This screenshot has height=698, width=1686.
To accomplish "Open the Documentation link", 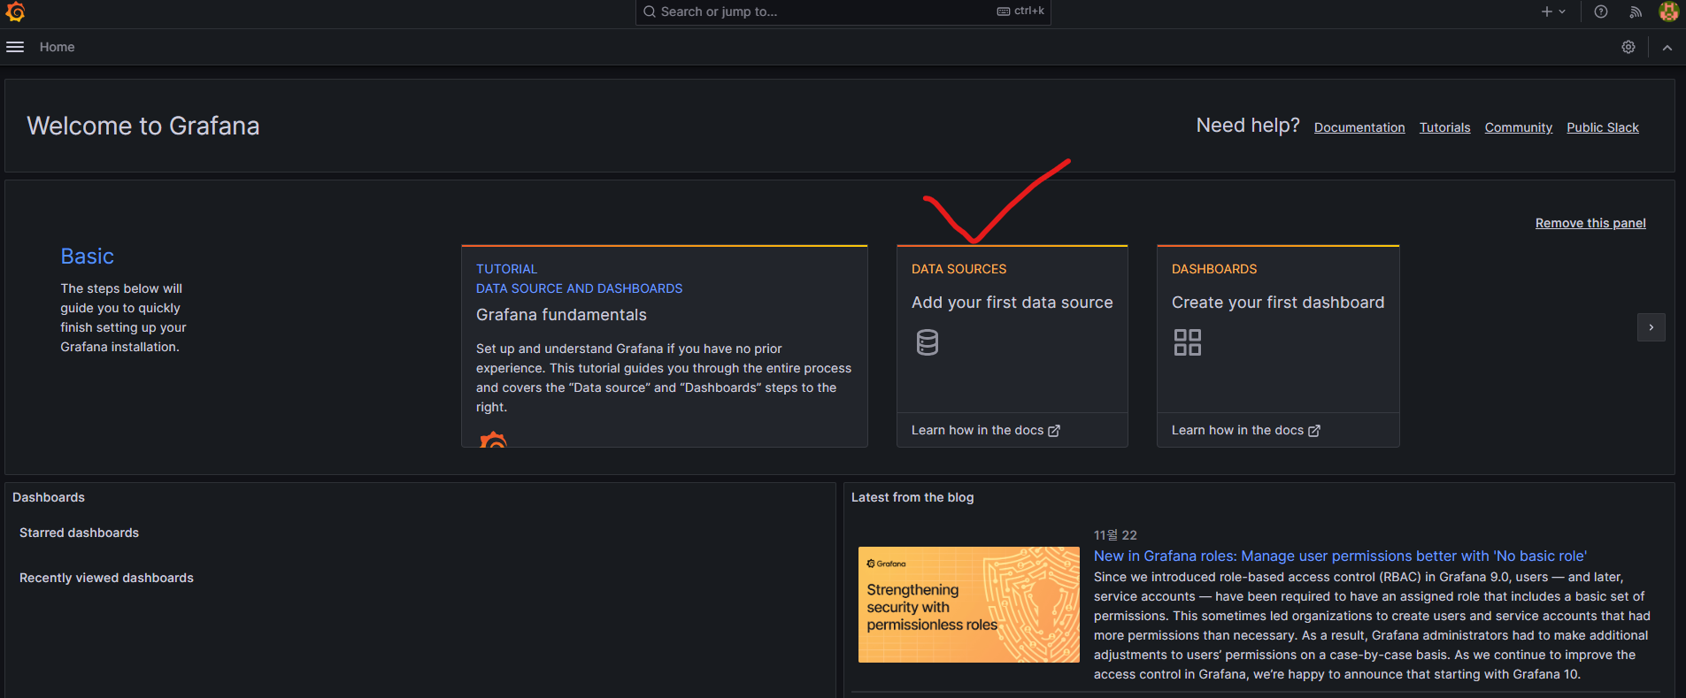I will coord(1359,127).
